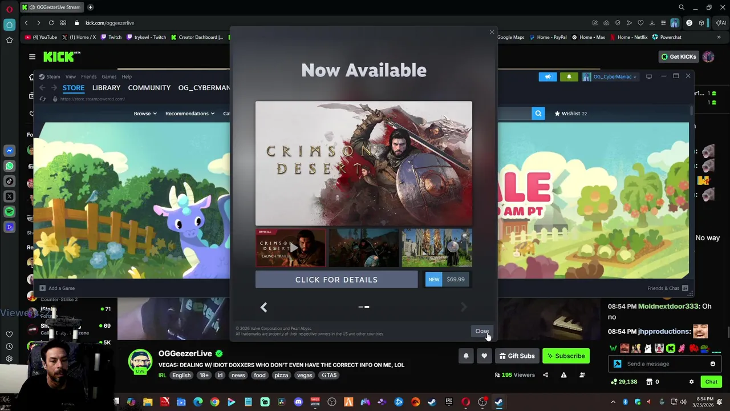
Task: Open Home - Netflix bookmark
Action: pos(628,37)
